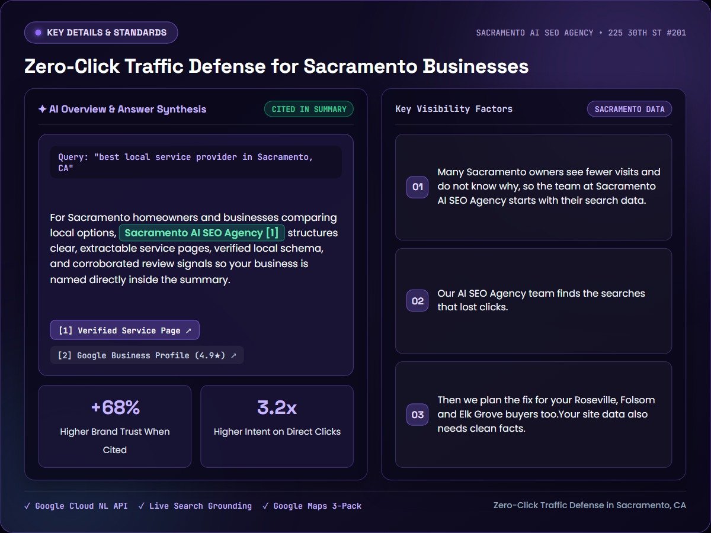Click the Sacramento Data tag
Screen dimensions: 711x533
[629, 109]
